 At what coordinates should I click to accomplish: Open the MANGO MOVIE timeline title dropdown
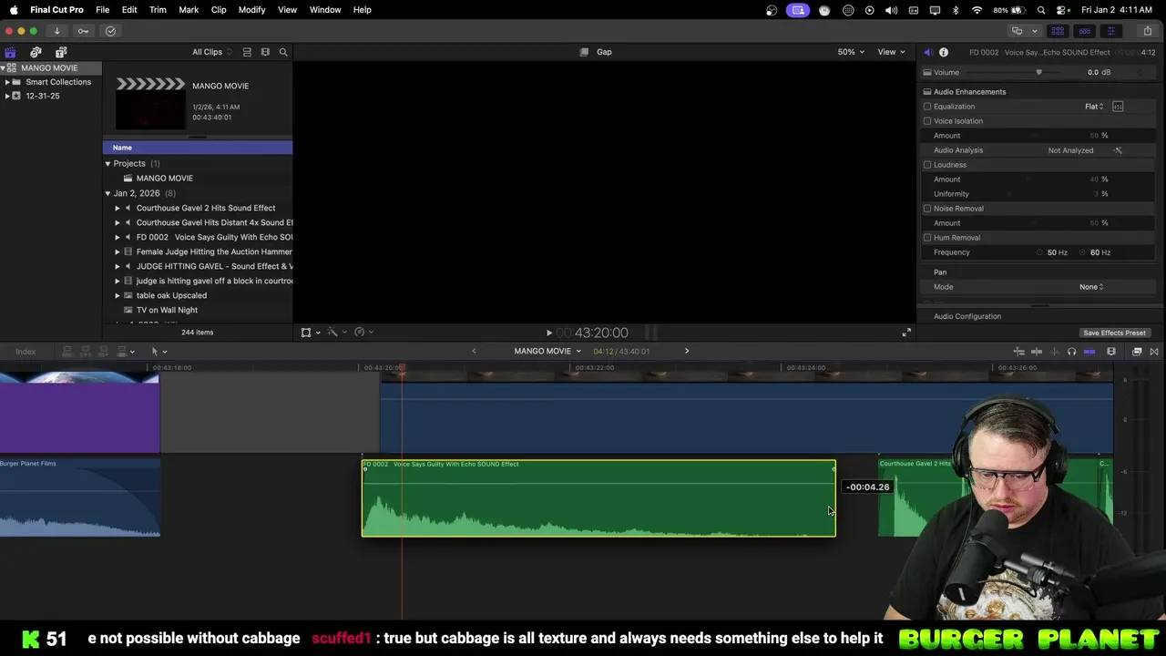point(547,352)
